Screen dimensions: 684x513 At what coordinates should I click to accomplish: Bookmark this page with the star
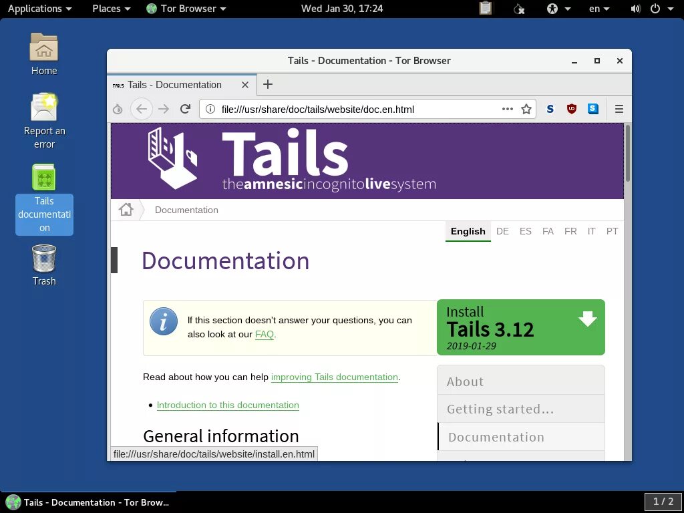pos(526,109)
